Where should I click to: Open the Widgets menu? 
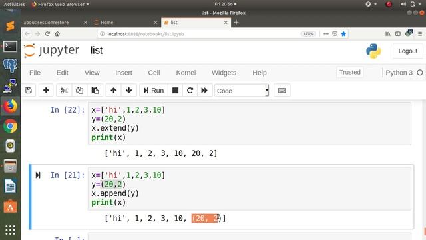224,73
